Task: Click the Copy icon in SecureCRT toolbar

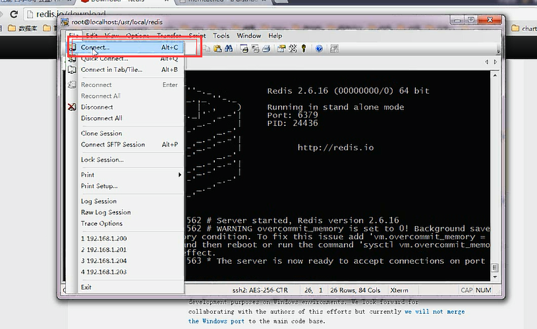Action: (x=206, y=49)
